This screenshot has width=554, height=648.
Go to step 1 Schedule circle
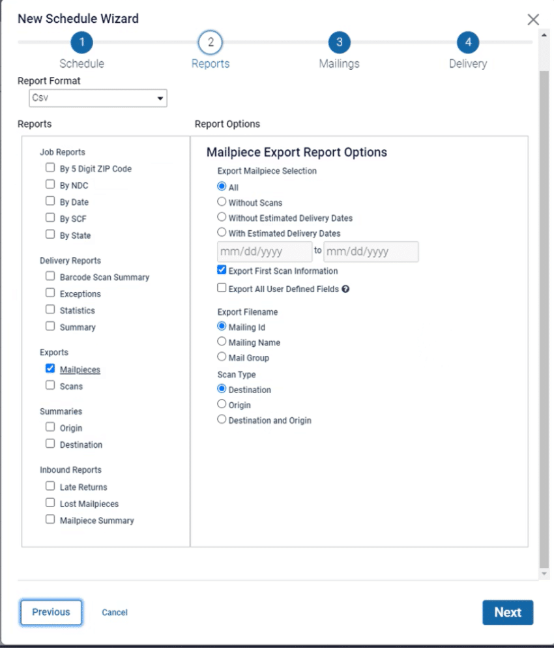(x=81, y=43)
